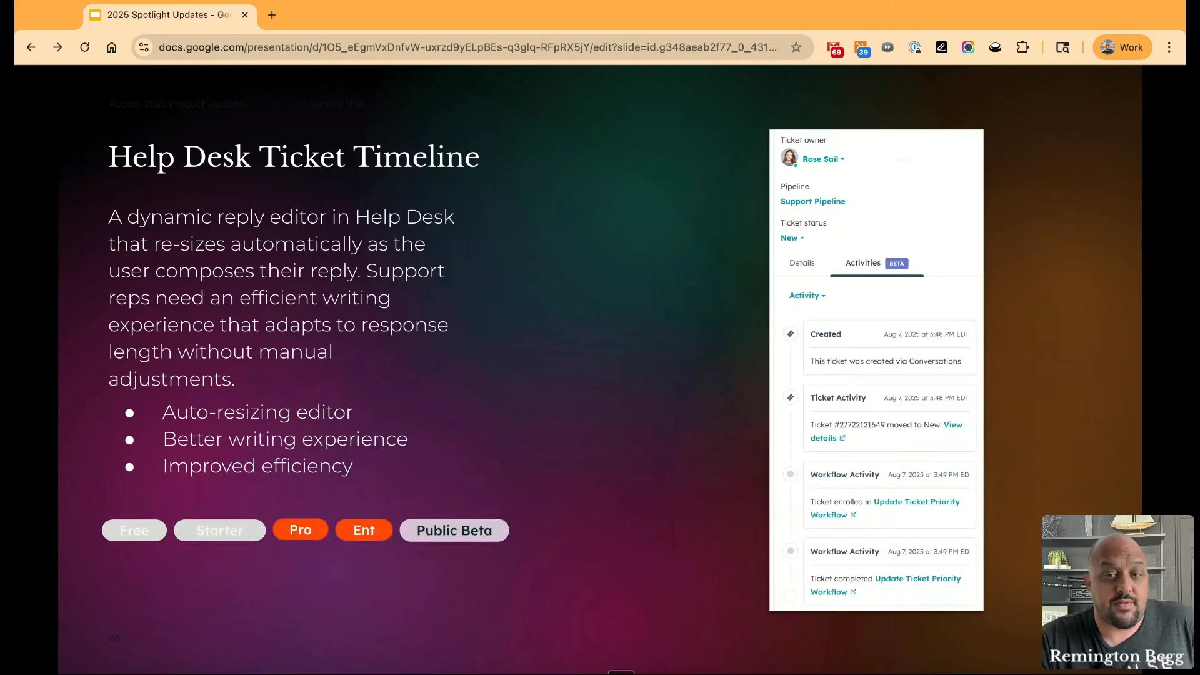Open the Extensions puzzle-piece menu

1022,47
